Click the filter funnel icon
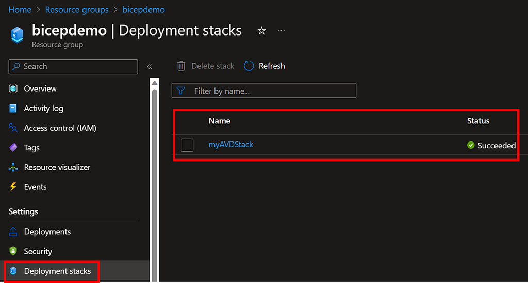This screenshot has width=528, height=283. [x=181, y=91]
